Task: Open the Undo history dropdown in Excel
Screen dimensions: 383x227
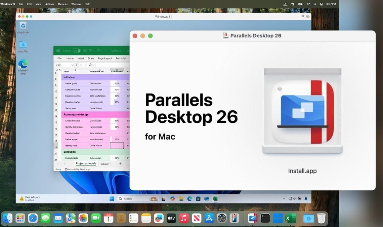Action: (x=94, y=51)
